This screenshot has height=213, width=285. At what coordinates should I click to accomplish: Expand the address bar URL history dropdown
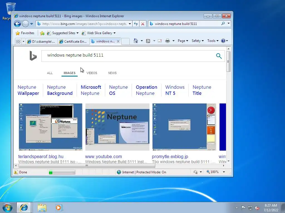(x=130, y=24)
